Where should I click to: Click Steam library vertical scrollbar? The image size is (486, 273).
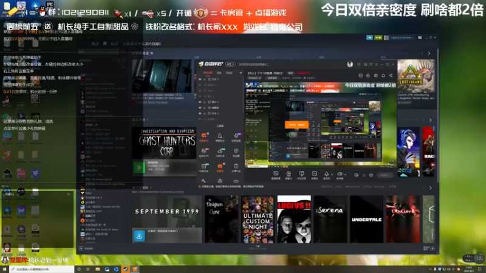(437, 115)
